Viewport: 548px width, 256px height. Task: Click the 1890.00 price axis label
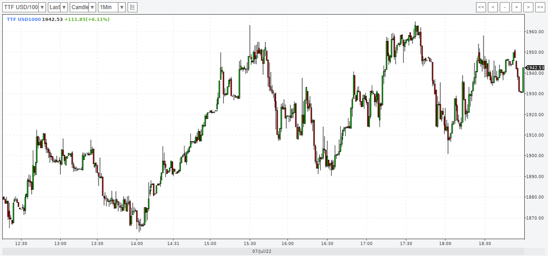click(x=536, y=177)
